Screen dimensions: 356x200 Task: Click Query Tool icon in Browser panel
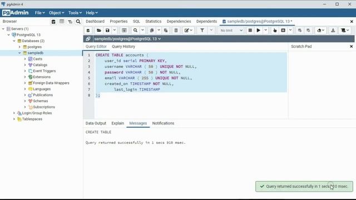pos(53,22)
